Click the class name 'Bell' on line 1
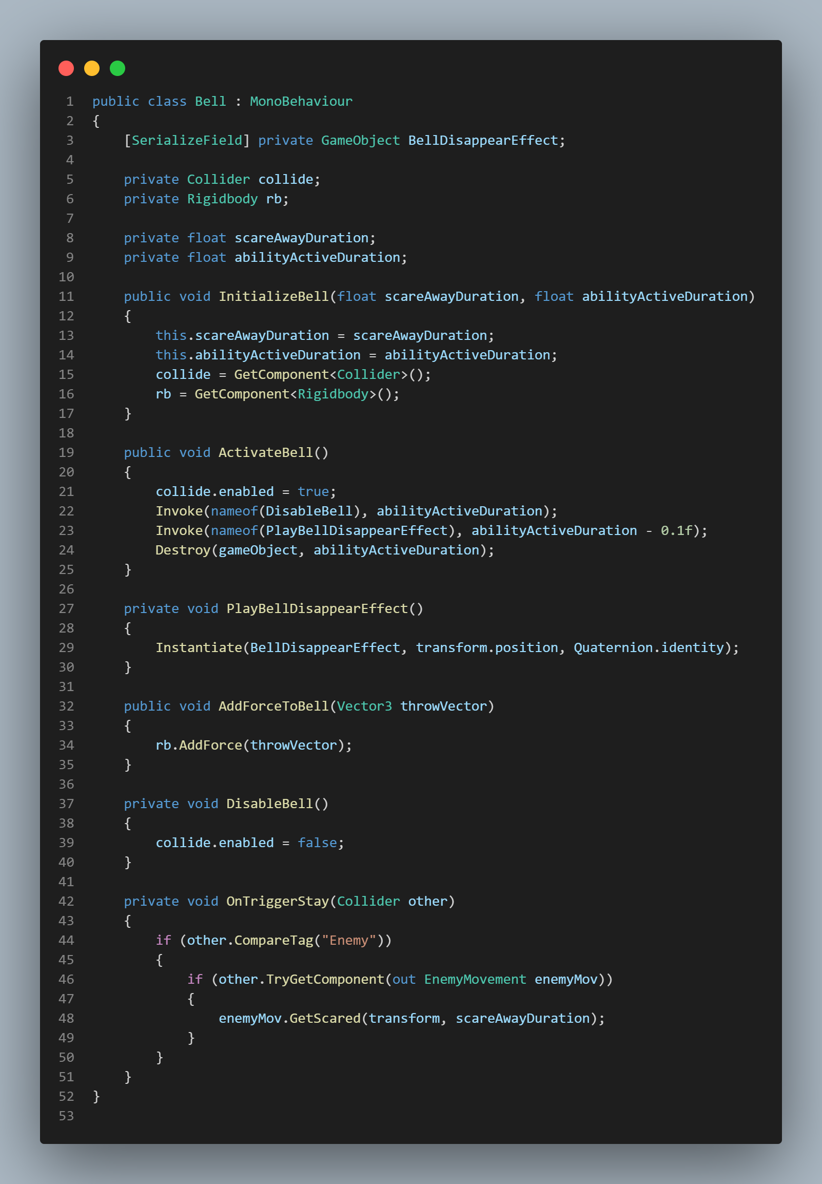Image resolution: width=822 pixels, height=1184 pixels. click(x=210, y=102)
